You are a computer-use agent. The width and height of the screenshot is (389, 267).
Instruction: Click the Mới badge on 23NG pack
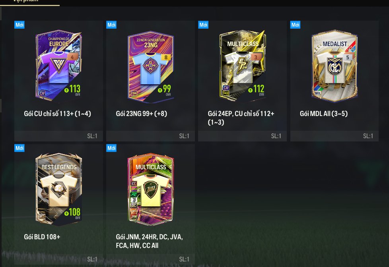111,25
